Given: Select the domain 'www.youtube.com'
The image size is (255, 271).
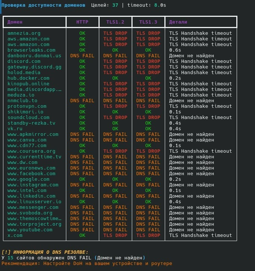Looking at the screenshot, I should [x=30, y=230].
